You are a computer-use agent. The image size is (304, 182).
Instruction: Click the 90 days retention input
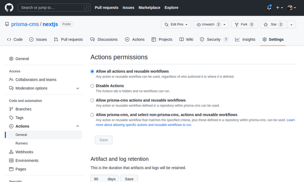104,179
